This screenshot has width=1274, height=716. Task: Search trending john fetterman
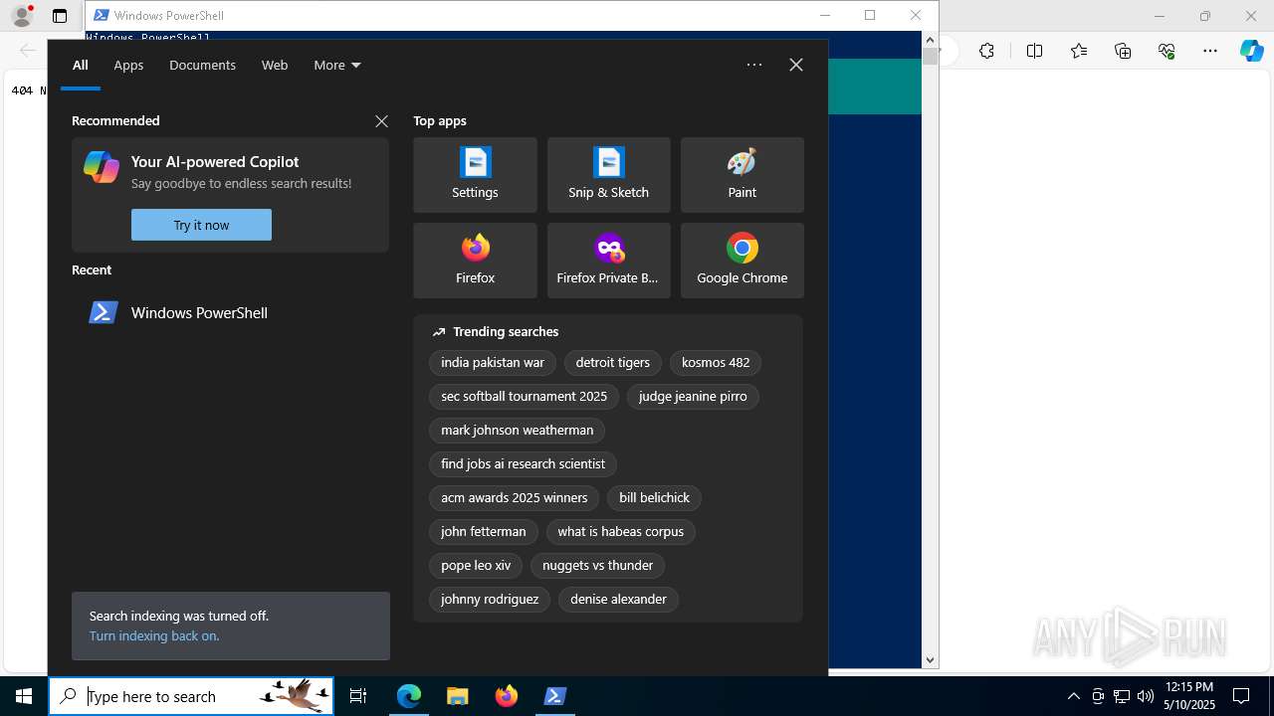click(483, 532)
